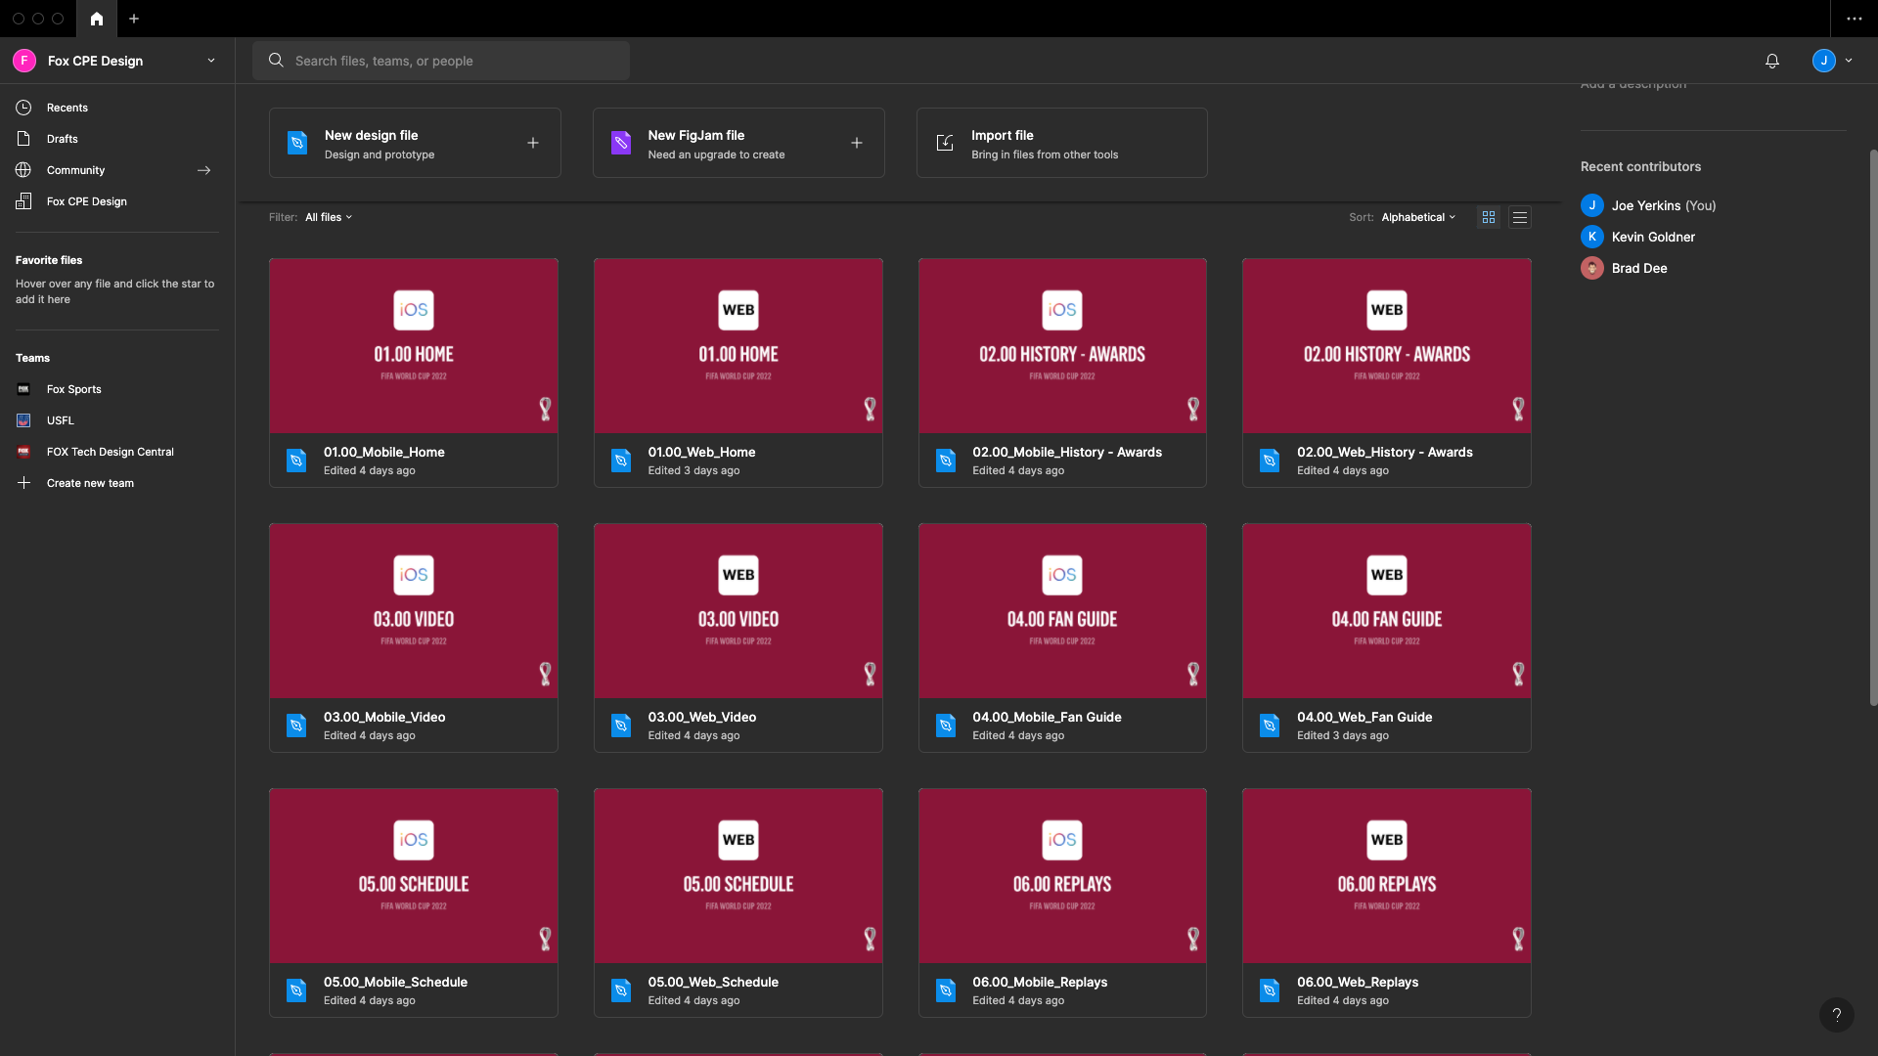Click the search magnifier icon
This screenshot has height=1056, width=1878.
click(x=276, y=61)
